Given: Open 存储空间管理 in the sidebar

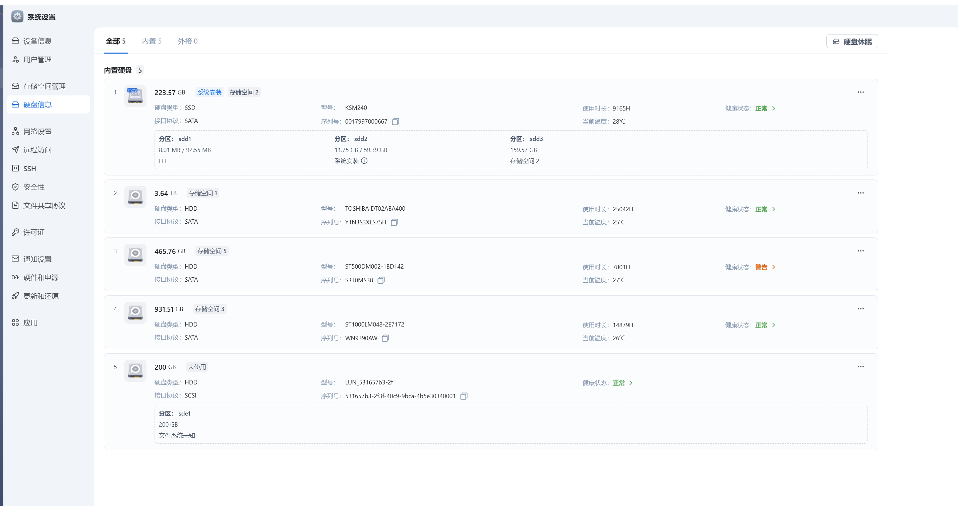Looking at the screenshot, I should 44,86.
